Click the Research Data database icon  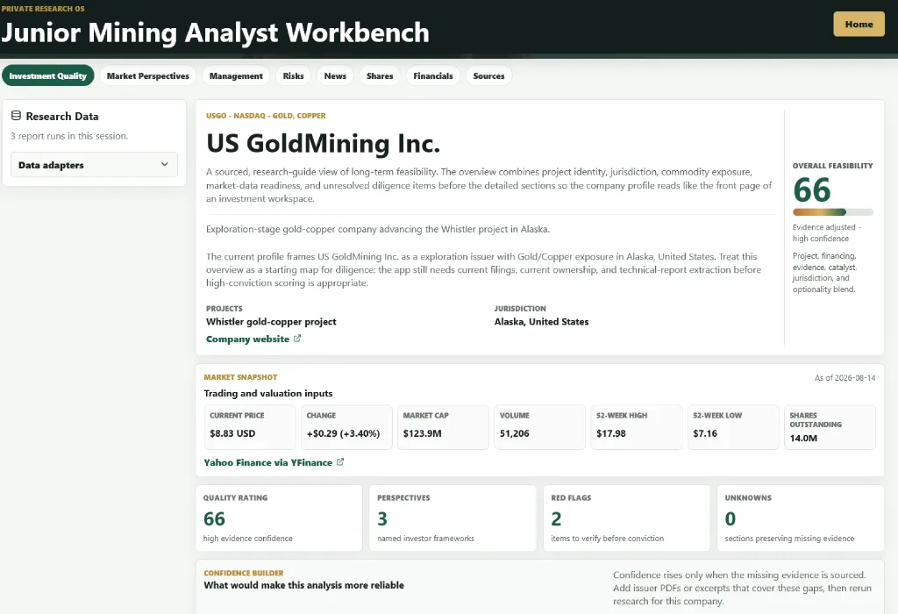click(x=16, y=116)
